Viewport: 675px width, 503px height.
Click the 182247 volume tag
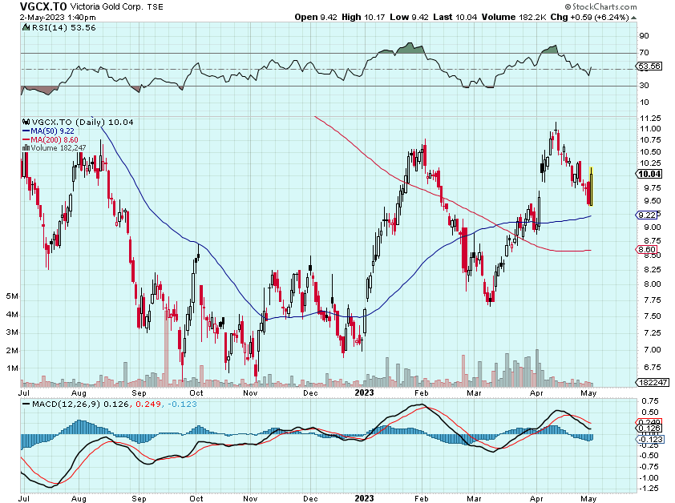point(653,382)
